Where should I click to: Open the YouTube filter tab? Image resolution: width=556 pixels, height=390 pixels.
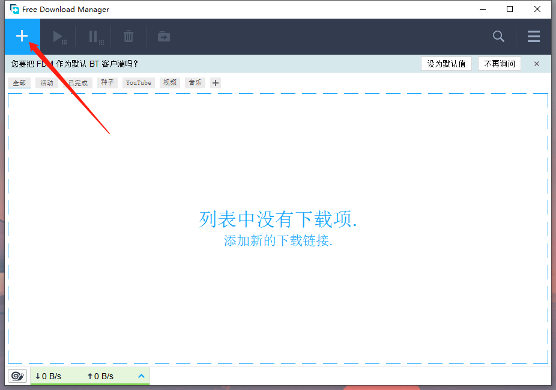139,83
